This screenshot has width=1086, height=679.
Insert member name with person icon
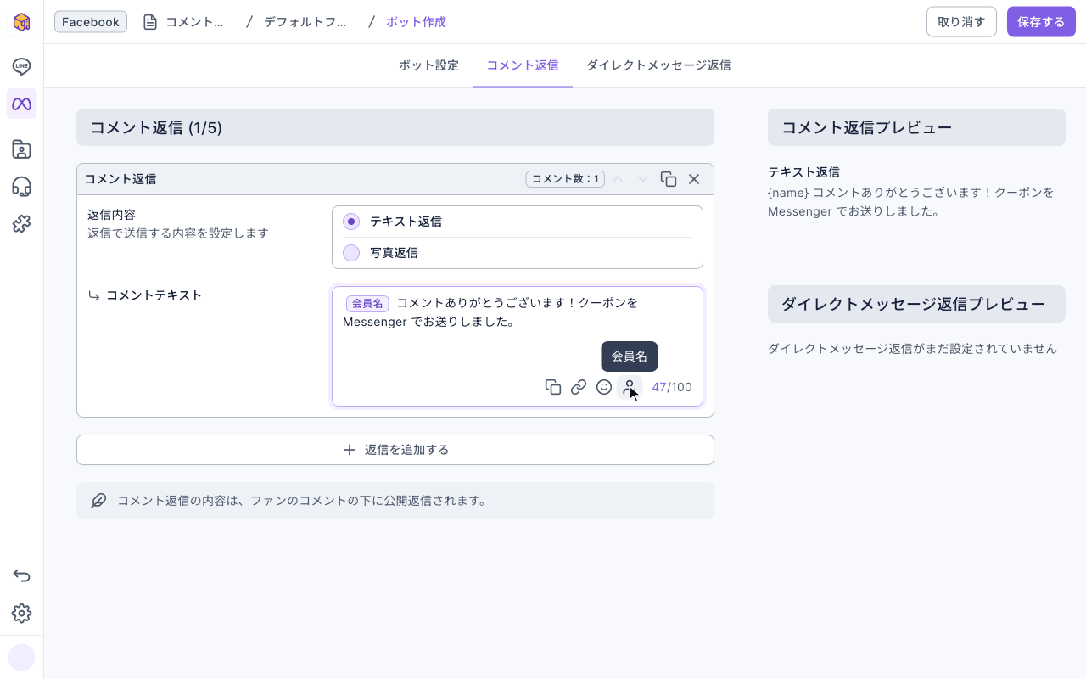click(630, 387)
